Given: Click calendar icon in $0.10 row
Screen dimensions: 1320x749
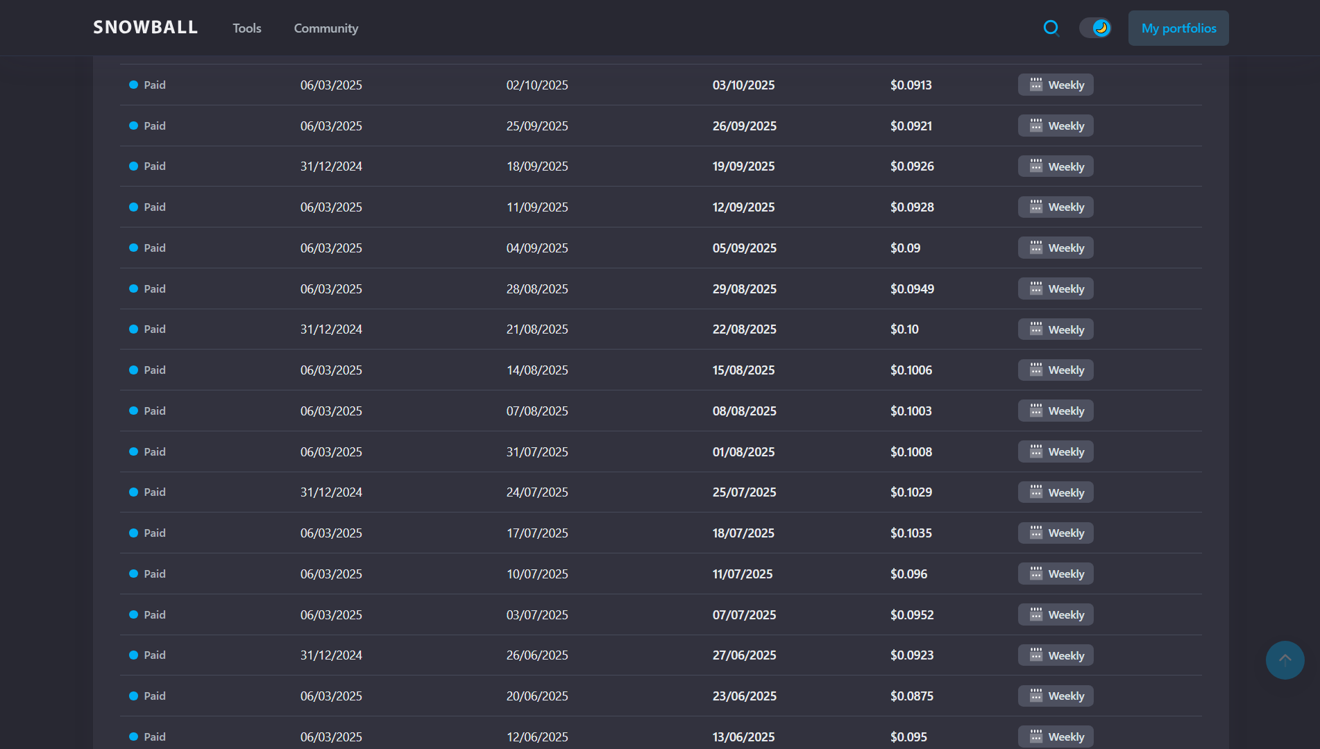Looking at the screenshot, I should point(1035,329).
